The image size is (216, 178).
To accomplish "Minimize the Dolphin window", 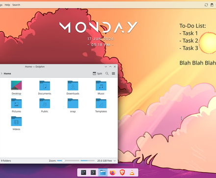I will (x=106, y=67).
